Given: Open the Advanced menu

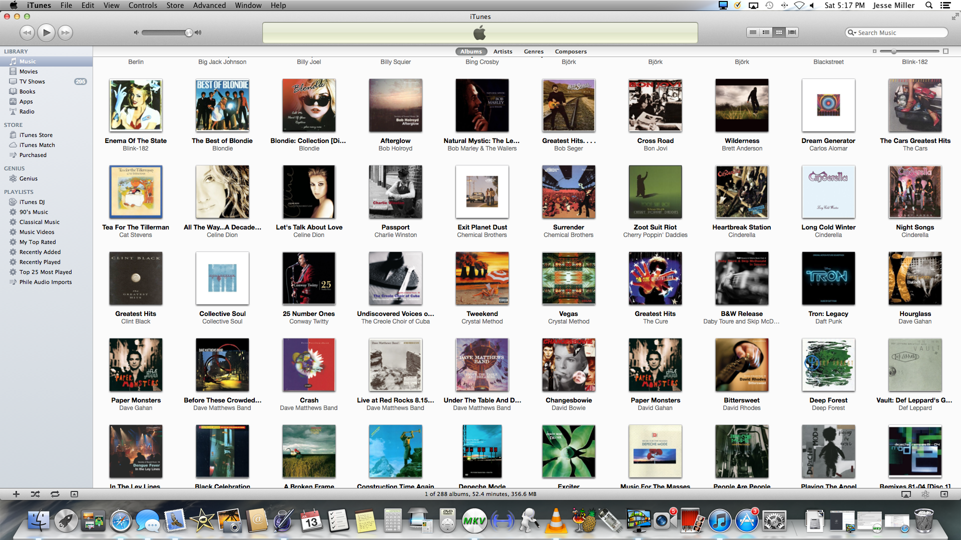Looking at the screenshot, I should [x=209, y=5].
